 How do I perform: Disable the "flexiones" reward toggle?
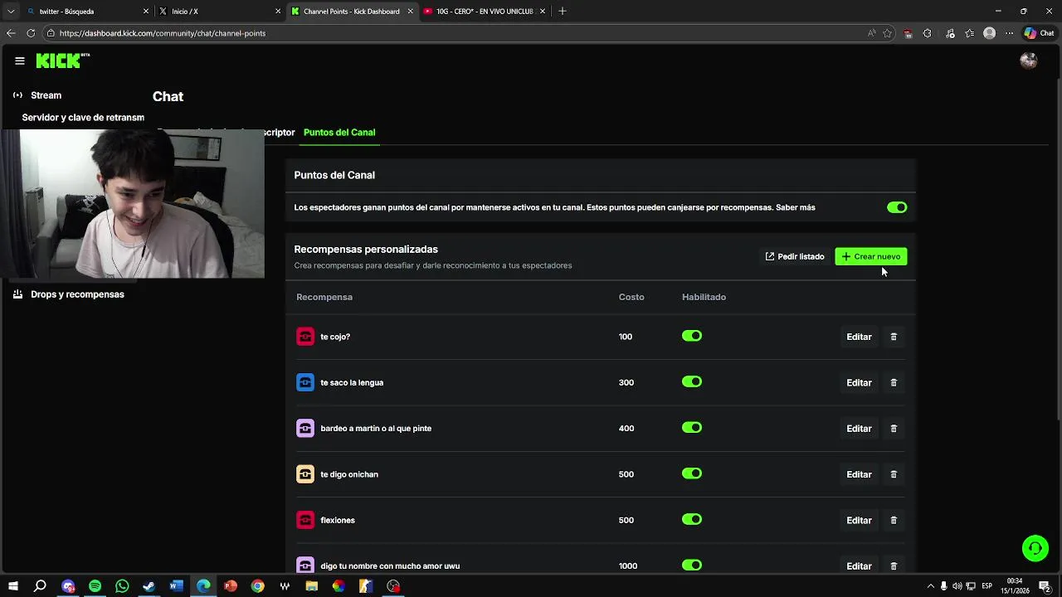coord(692,520)
